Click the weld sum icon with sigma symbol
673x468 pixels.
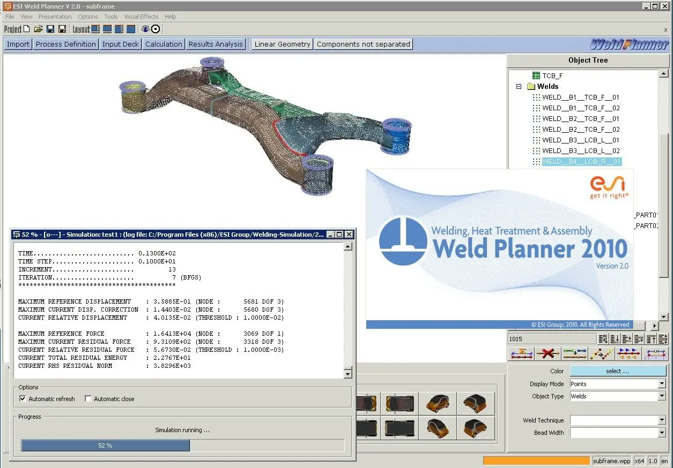tap(521, 353)
